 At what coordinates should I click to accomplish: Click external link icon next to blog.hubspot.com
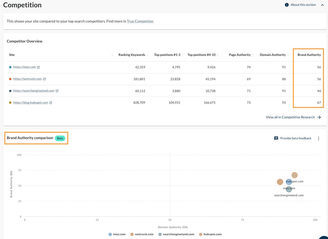point(51,103)
